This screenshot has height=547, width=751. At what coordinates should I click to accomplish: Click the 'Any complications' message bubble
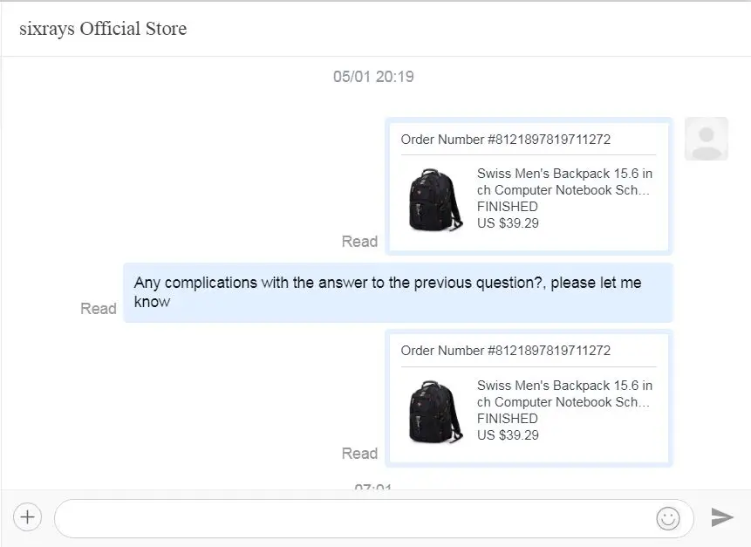click(x=398, y=292)
